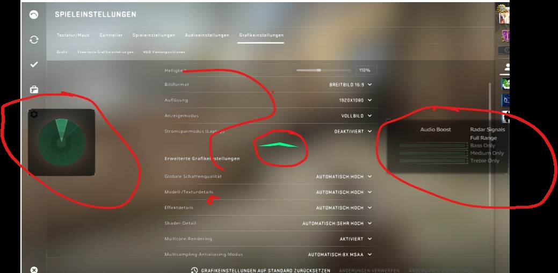Open the friends list person icon
Screen dimensions: 558x273
[508, 67]
